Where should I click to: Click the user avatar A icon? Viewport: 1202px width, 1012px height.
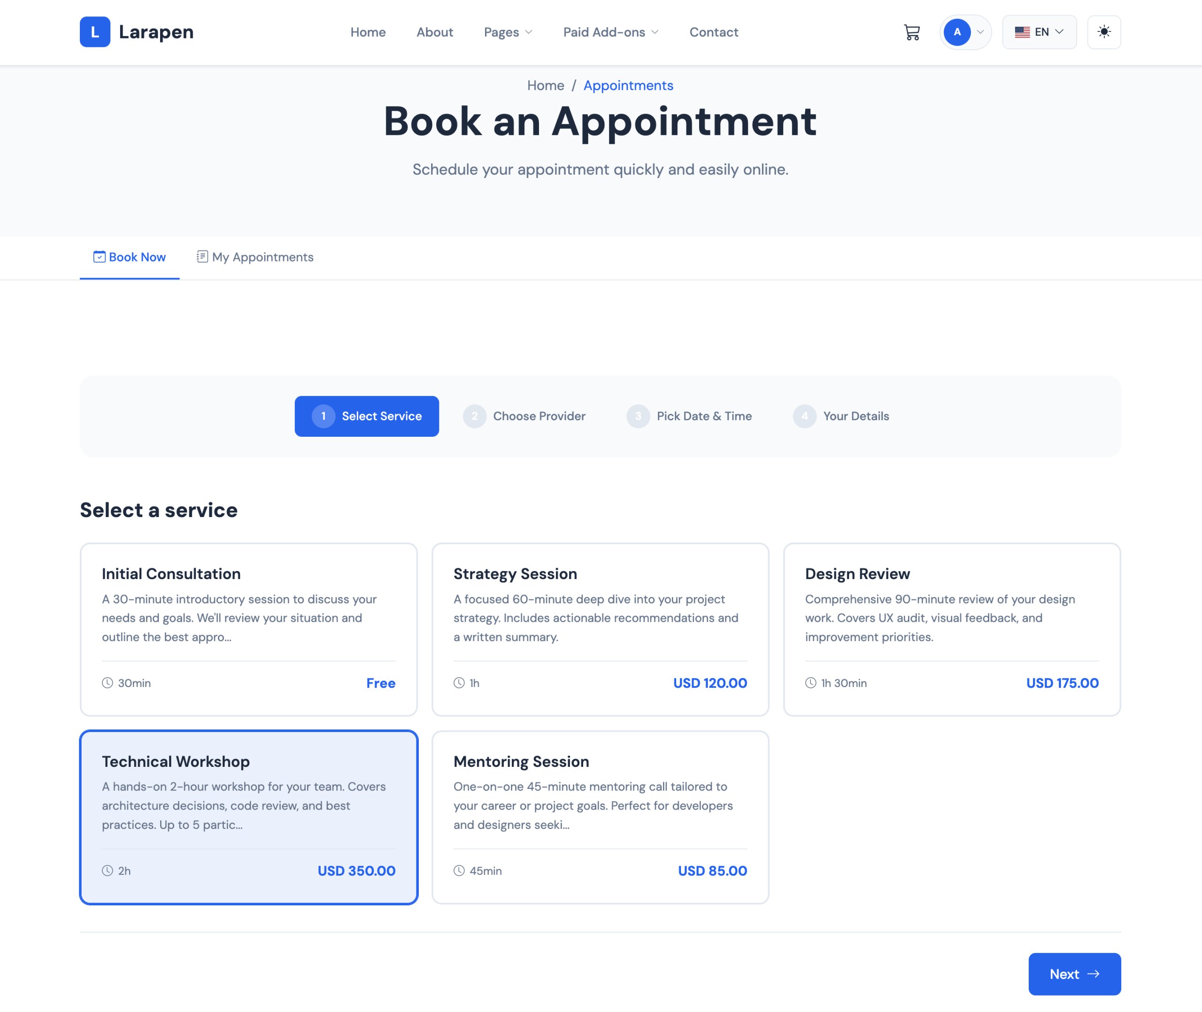pyautogui.click(x=956, y=32)
